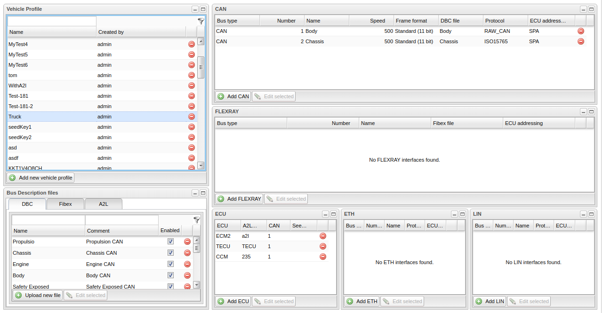Delete the Propulsio DBC file
Image resolution: width=603 pixels, height=313 pixels.
click(x=187, y=242)
